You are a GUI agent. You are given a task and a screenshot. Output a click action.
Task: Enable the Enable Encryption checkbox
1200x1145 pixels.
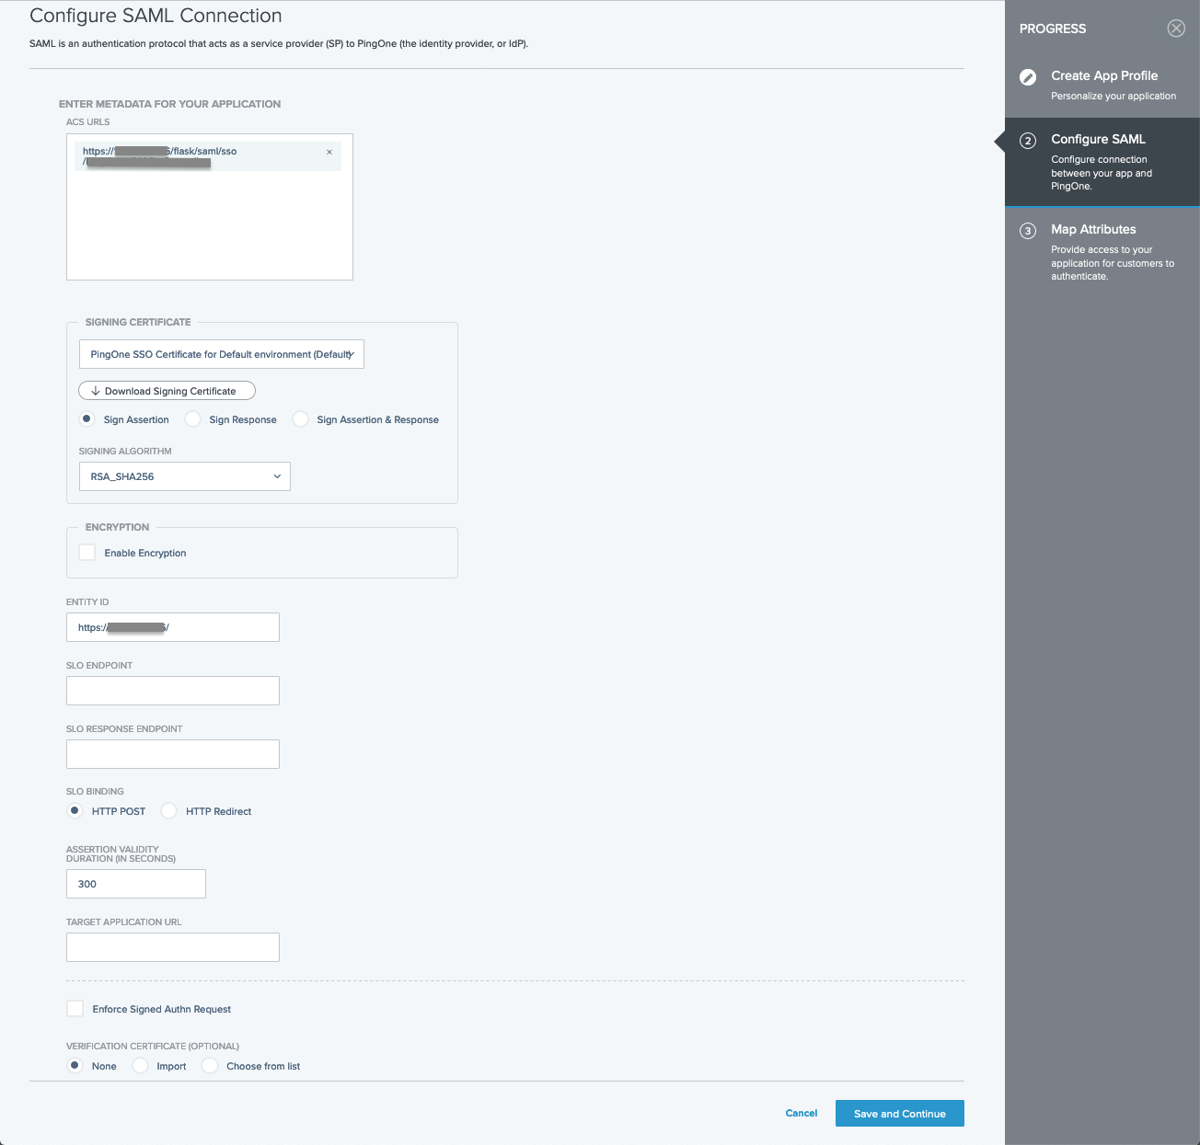(x=87, y=552)
